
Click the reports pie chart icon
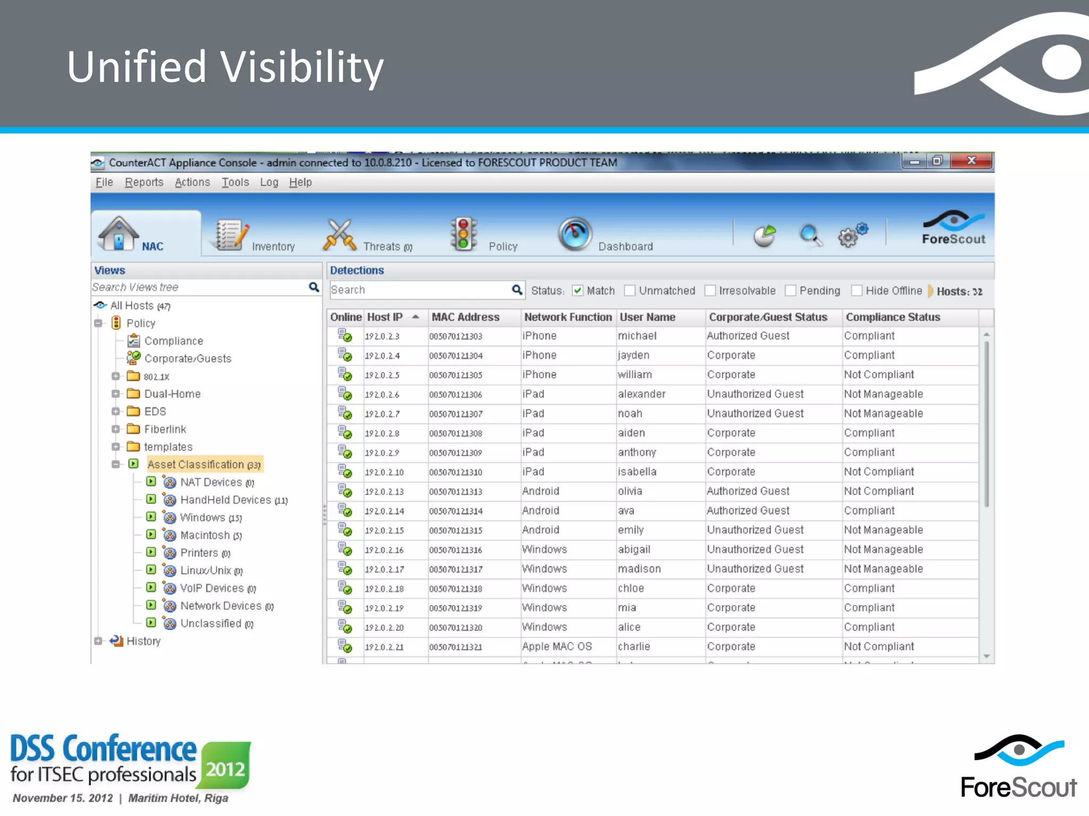tap(765, 236)
